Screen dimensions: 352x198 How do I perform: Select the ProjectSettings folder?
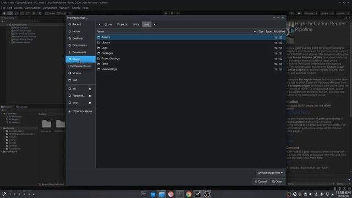pos(191,59)
